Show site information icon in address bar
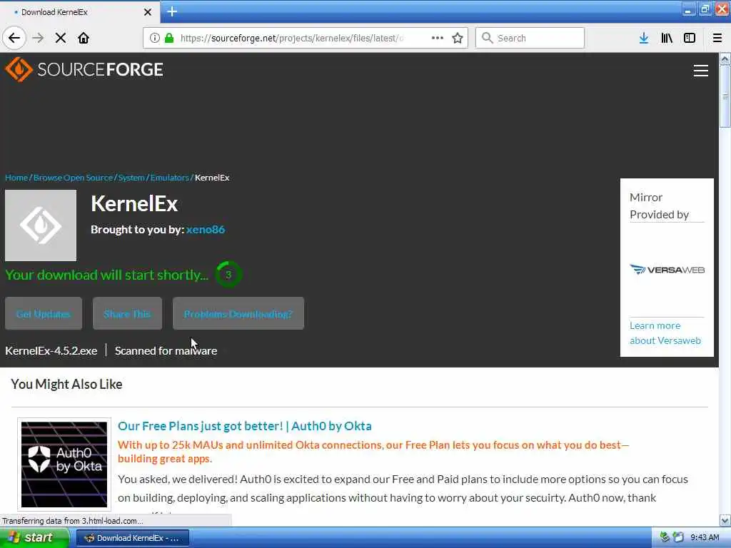 point(154,38)
